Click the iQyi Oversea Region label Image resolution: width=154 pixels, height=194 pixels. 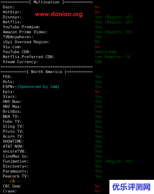pos(26,42)
